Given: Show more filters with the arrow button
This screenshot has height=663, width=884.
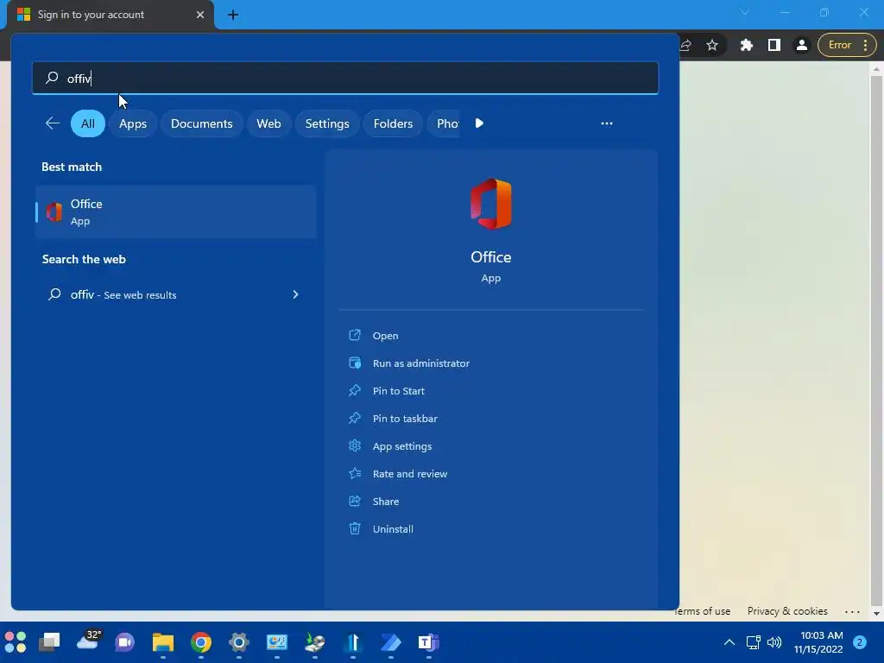Looking at the screenshot, I should [x=478, y=123].
